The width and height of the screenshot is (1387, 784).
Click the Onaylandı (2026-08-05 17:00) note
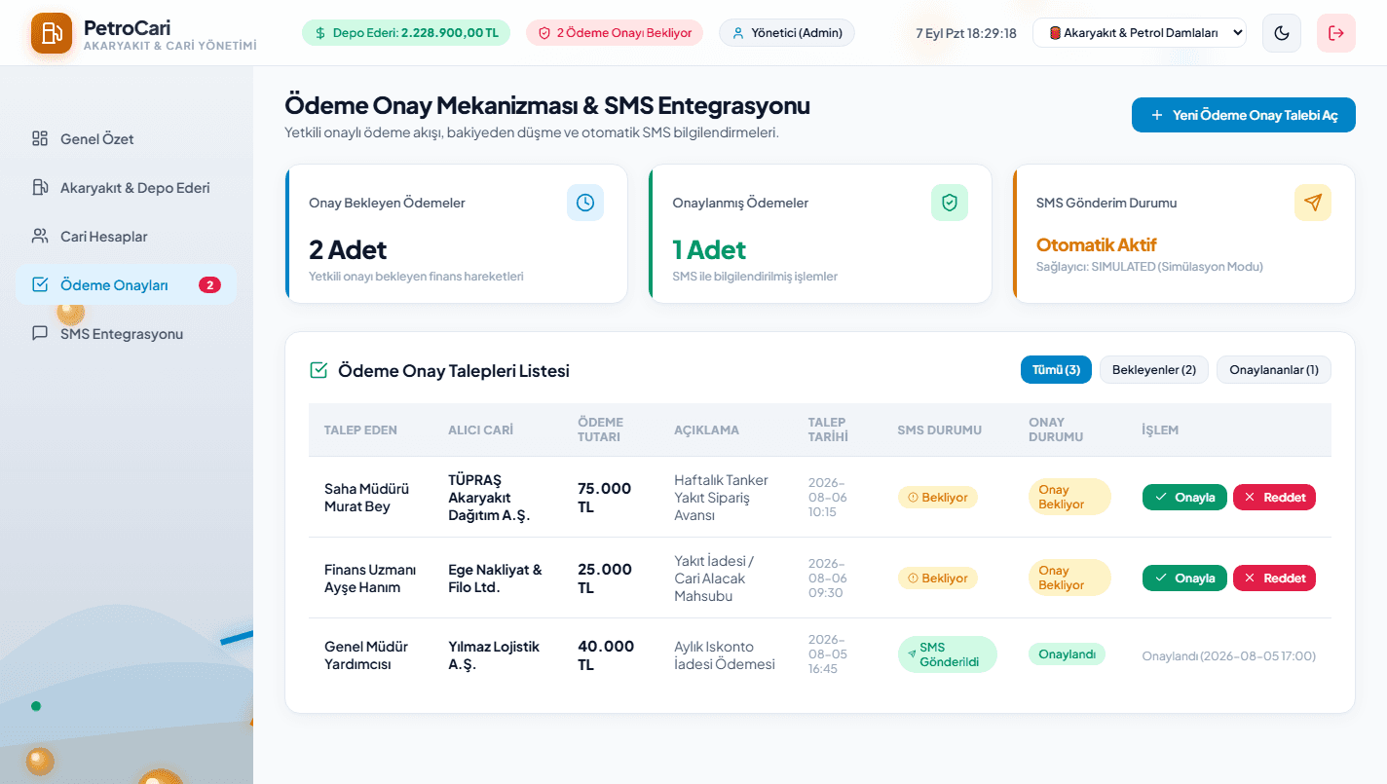point(1229,656)
